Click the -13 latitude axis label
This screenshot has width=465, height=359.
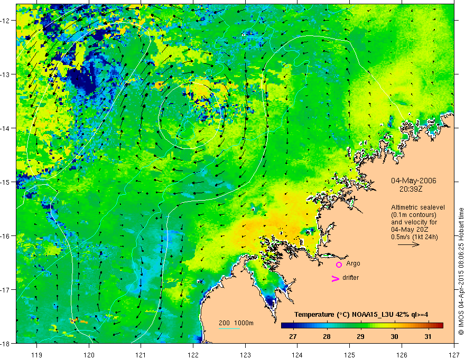[x=5, y=74]
